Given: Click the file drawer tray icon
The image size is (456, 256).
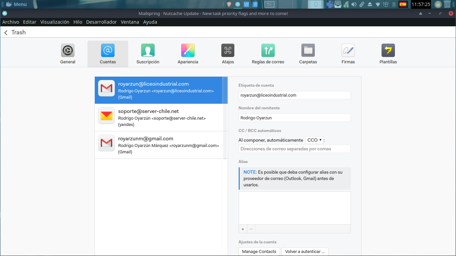Looking at the screenshot, I should tap(338, 4).
